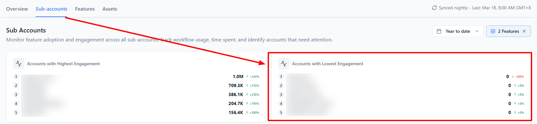Select the Sub-accounts tab

point(51,9)
